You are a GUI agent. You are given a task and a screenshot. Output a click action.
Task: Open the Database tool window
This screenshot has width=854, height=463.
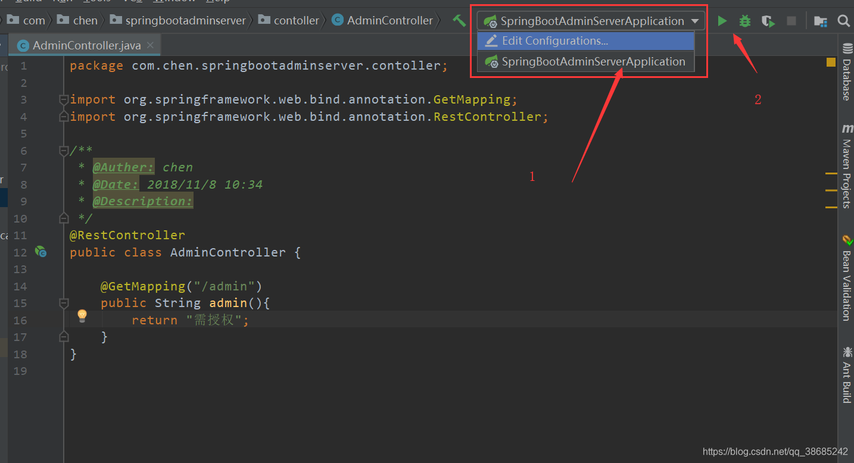pyautogui.click(x=846, y=71)
